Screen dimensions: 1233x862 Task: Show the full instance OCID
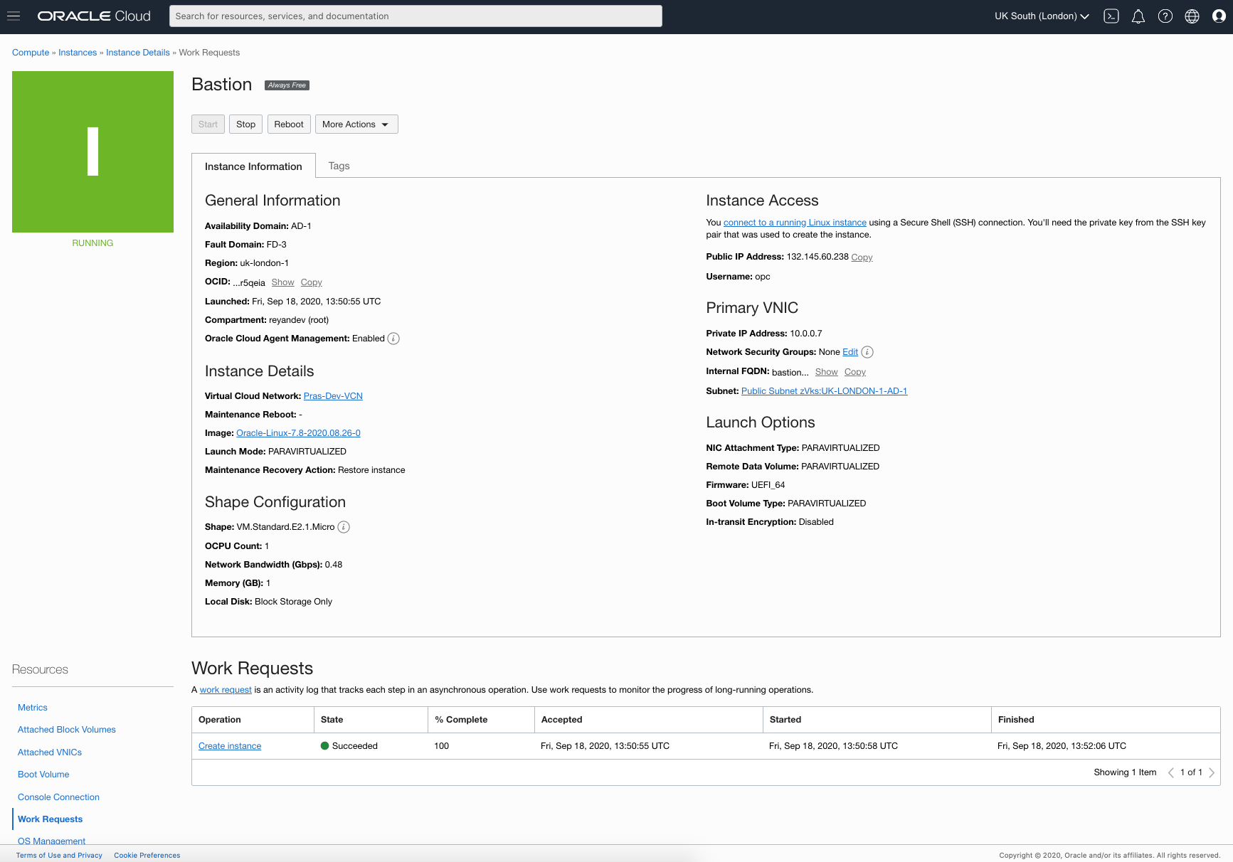(x=282, y=282)
